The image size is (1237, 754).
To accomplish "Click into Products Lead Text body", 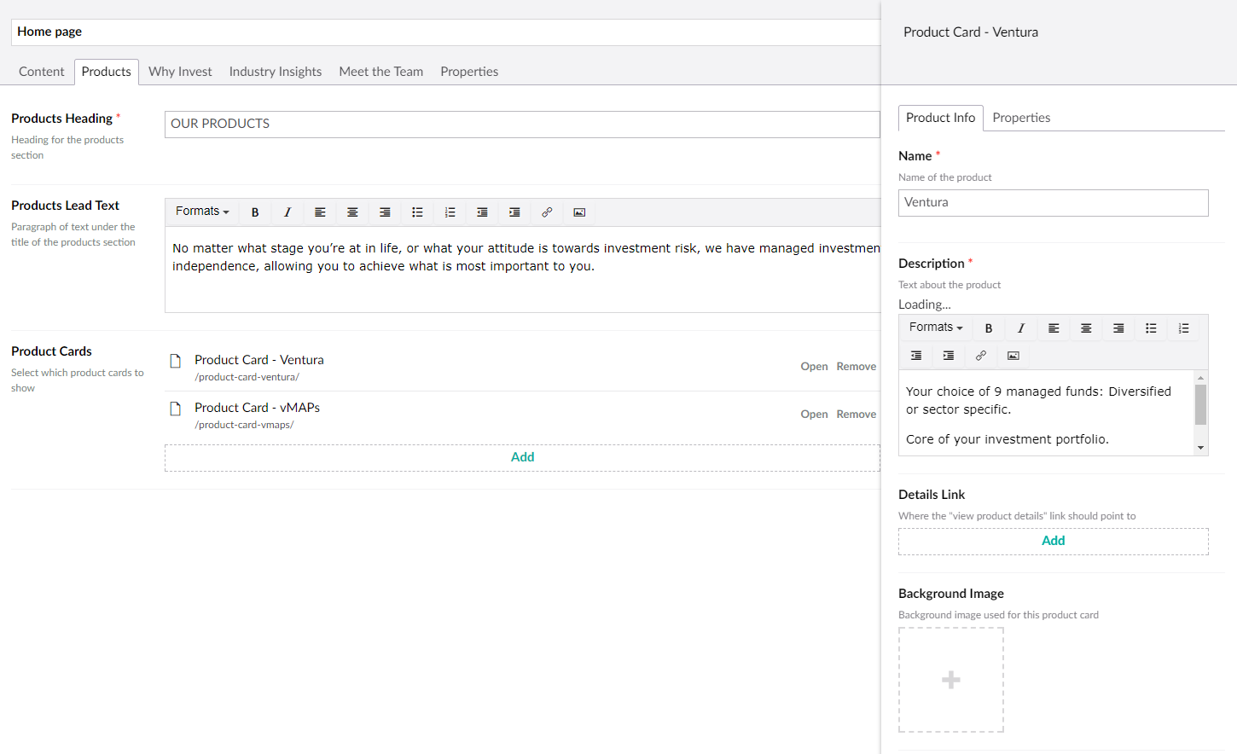I will (523, 270).
